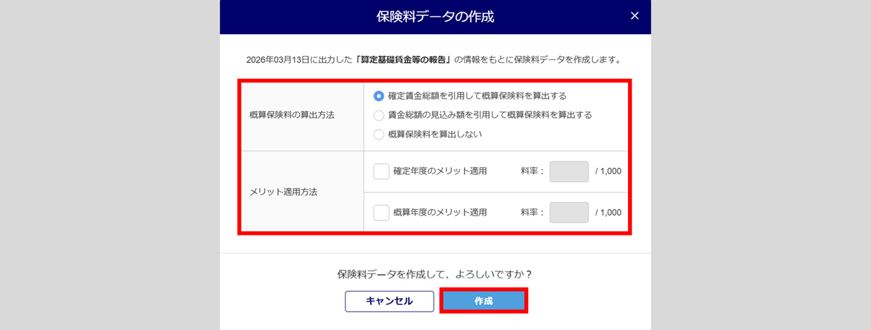Click the / 1,000 text beside 概算年度 rate
This screenshot has width=871, height=330.
(x=608, y=212)
